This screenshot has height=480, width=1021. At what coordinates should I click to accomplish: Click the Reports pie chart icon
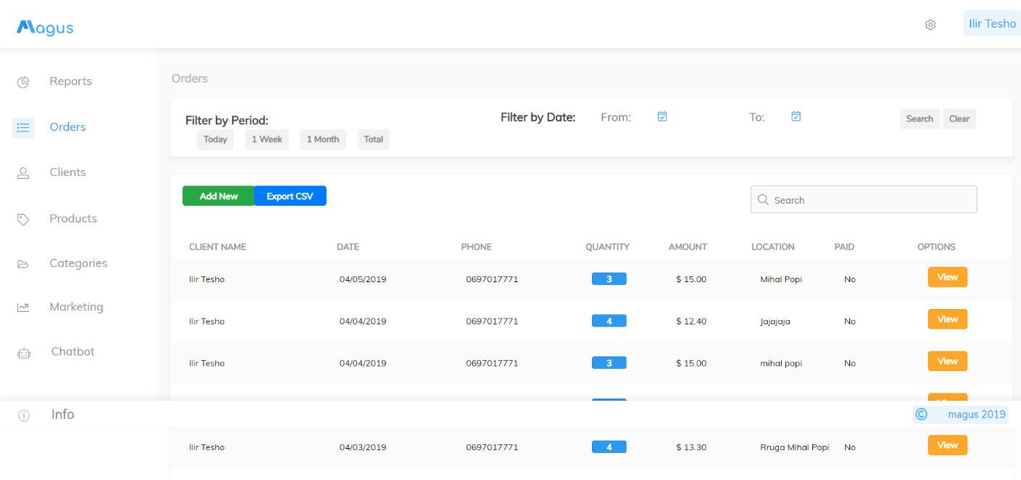click(23, 82)
